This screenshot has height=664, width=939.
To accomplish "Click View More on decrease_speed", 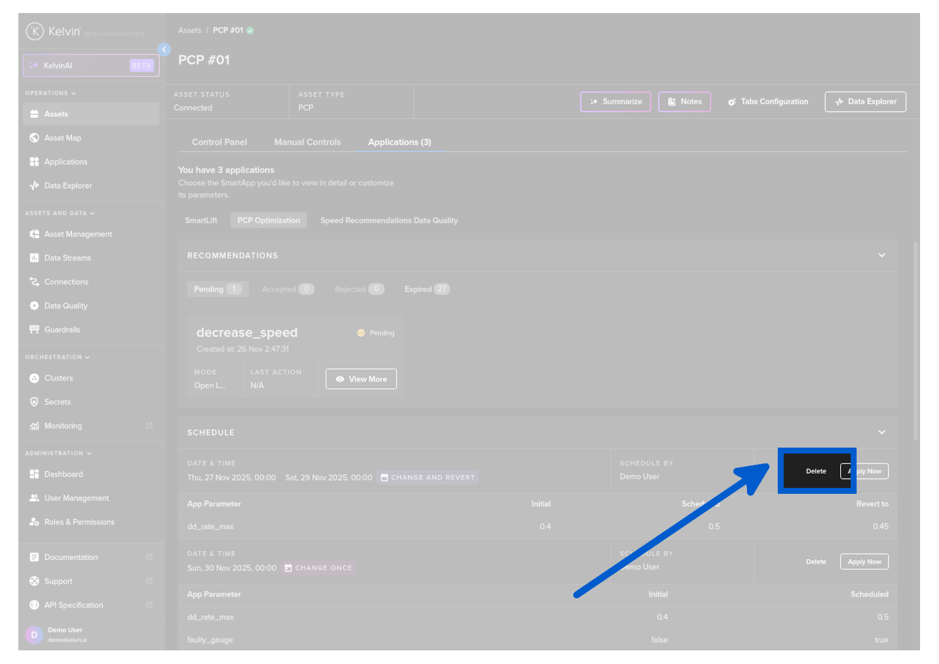I will [x=361, y=379].
